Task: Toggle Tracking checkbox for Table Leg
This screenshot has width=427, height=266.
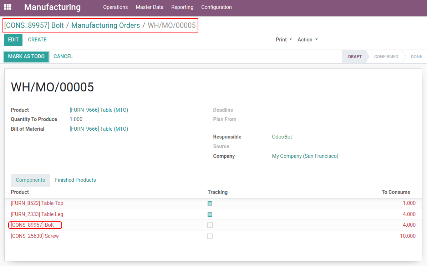Action: tap(210, 215)
